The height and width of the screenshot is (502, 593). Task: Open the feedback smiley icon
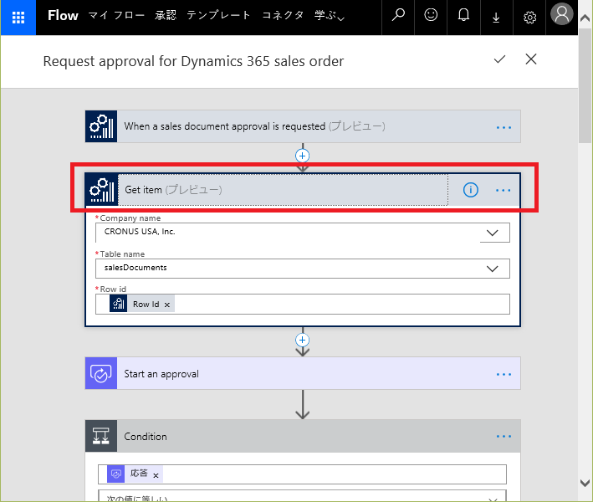pyautogui.click(x=431, y=16)
